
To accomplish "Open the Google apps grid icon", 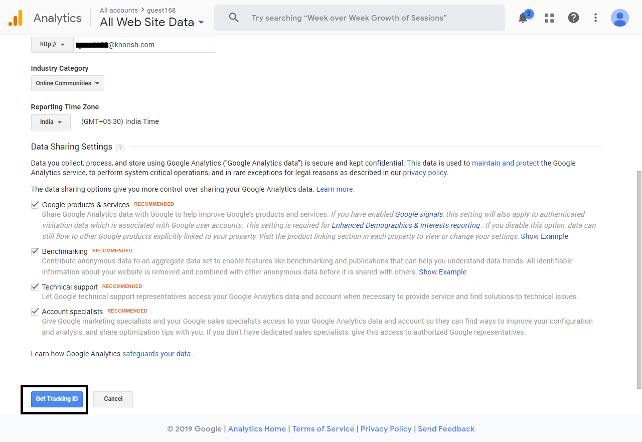I will coord(549,18).
